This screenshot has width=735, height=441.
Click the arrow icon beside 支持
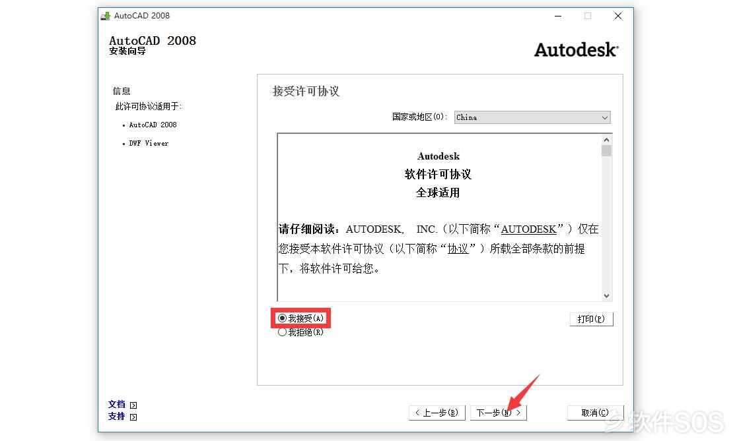(x=133, y=417)
